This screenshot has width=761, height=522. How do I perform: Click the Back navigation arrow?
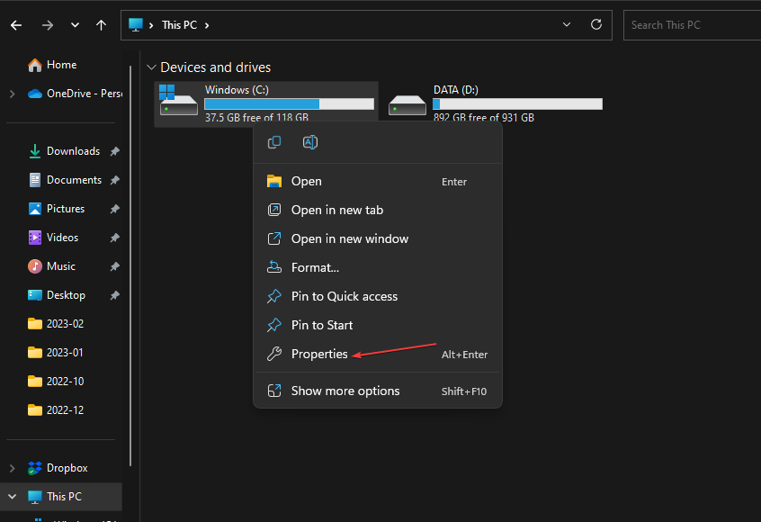tap(16, 25)
